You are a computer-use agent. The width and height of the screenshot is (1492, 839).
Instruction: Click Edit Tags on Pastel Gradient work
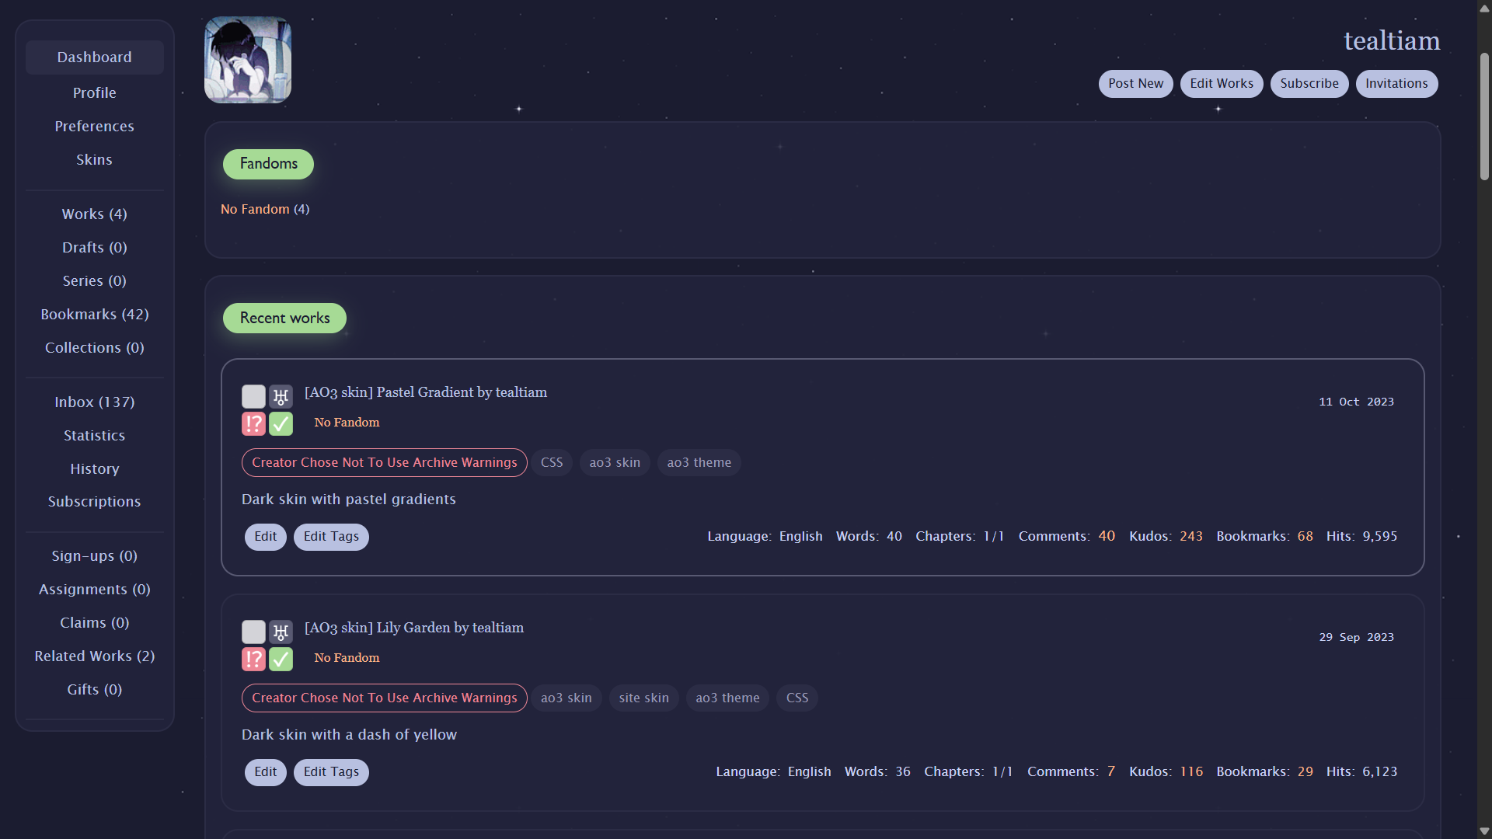(331, 537)
